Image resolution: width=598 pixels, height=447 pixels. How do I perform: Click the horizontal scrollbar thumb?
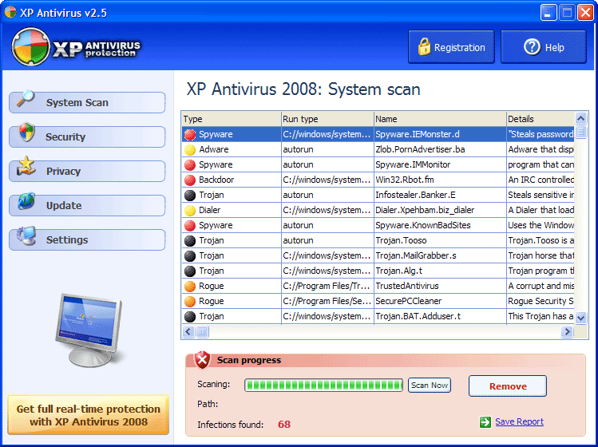pos(202,332)
